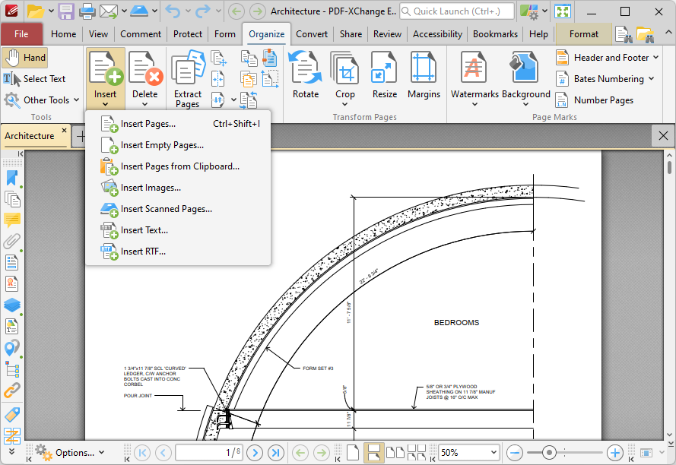
Task: Click the Quick Launch search field
Action: 457,11
